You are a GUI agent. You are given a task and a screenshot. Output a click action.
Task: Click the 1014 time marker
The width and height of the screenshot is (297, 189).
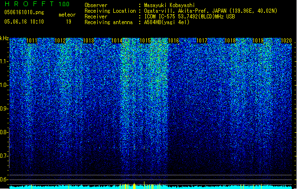[x=117, y=41]
